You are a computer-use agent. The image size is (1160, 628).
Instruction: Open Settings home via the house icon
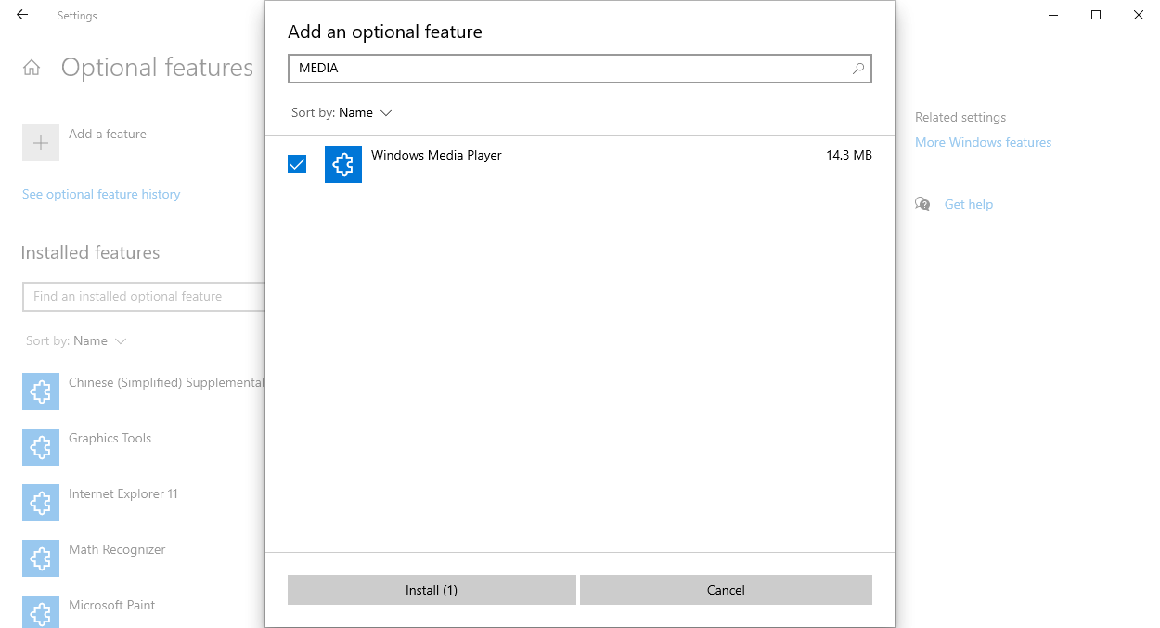(32, 68)
